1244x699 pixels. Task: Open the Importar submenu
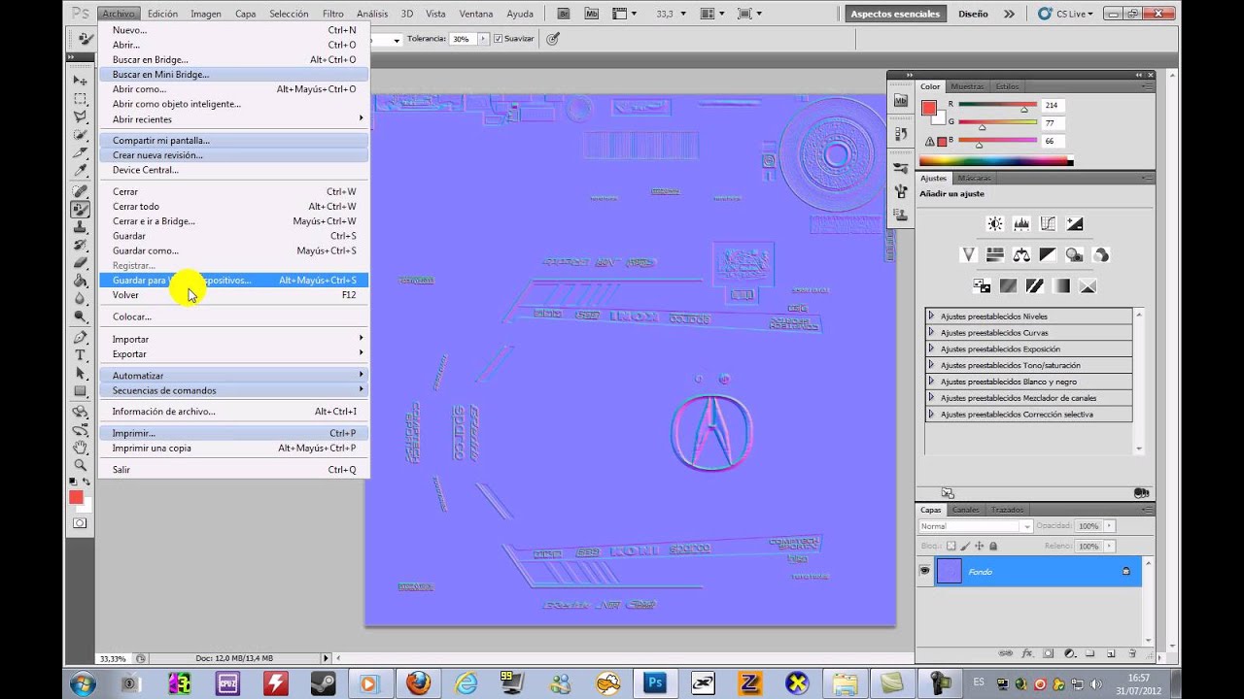233,339
